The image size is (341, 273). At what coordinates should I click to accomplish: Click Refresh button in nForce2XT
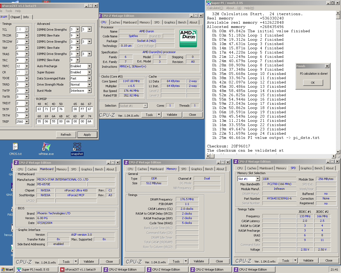pyautogui.click(x=66, y=135)
